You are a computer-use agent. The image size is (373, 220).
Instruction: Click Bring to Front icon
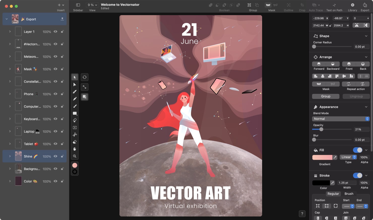(349, 64)
